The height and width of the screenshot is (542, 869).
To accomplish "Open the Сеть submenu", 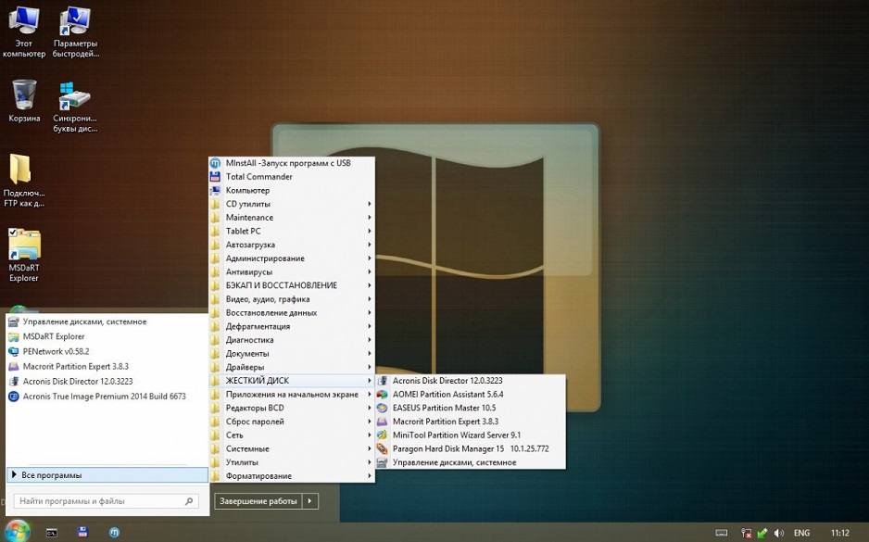I will (x=292, y=435).
